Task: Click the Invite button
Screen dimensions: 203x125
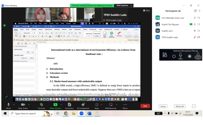Action: [163, 106]
